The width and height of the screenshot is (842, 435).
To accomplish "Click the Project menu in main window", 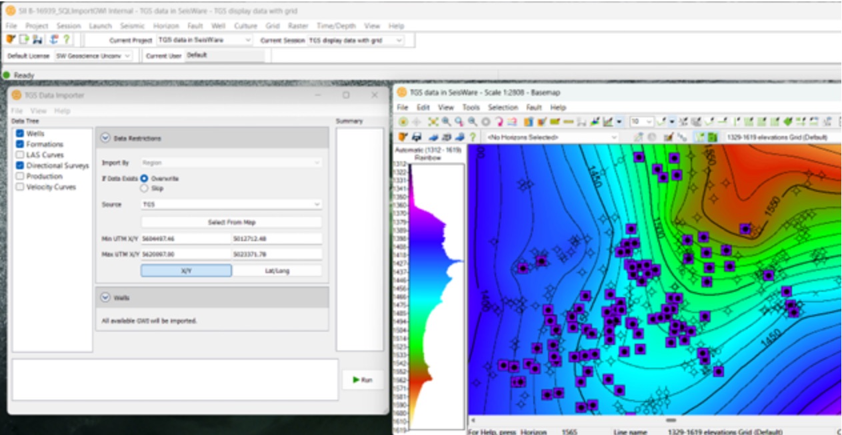I will pyautogui.click(x=37, y=25).
